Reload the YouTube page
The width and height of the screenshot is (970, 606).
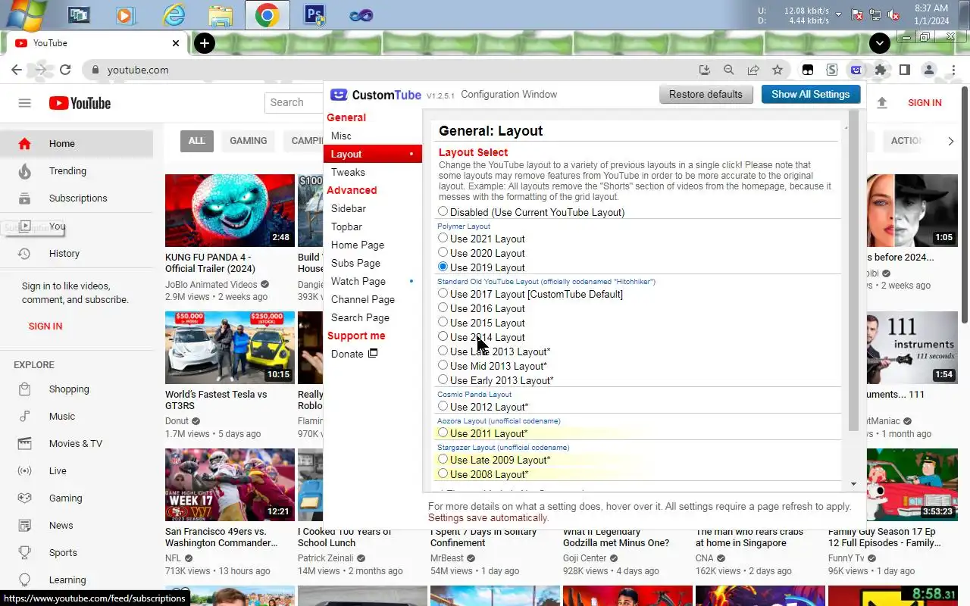[x=65, y=70]
